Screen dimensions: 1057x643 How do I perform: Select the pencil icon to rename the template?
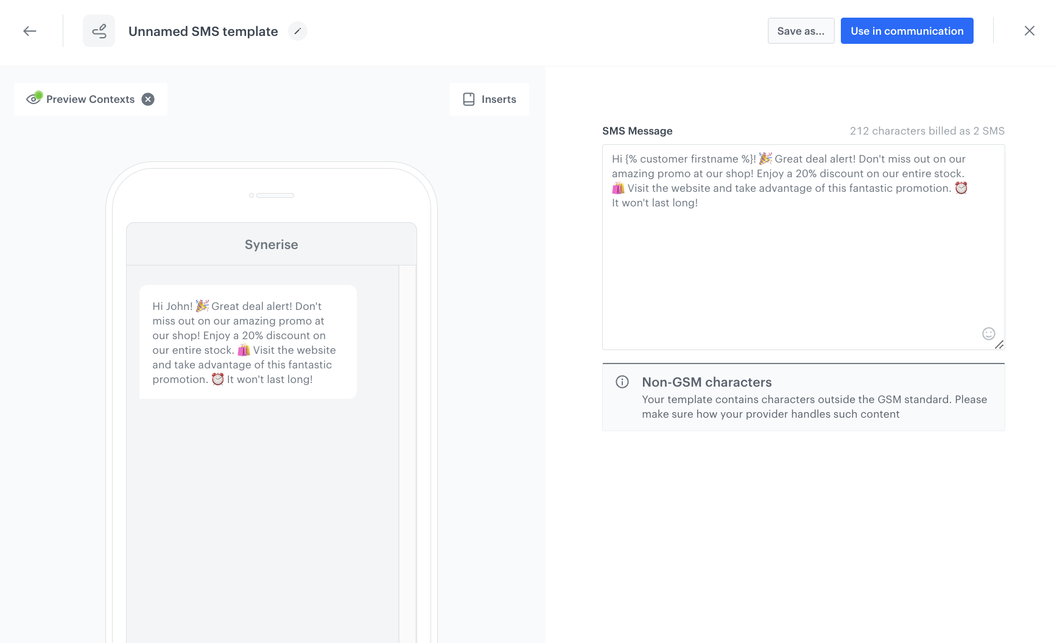(297, 31)
